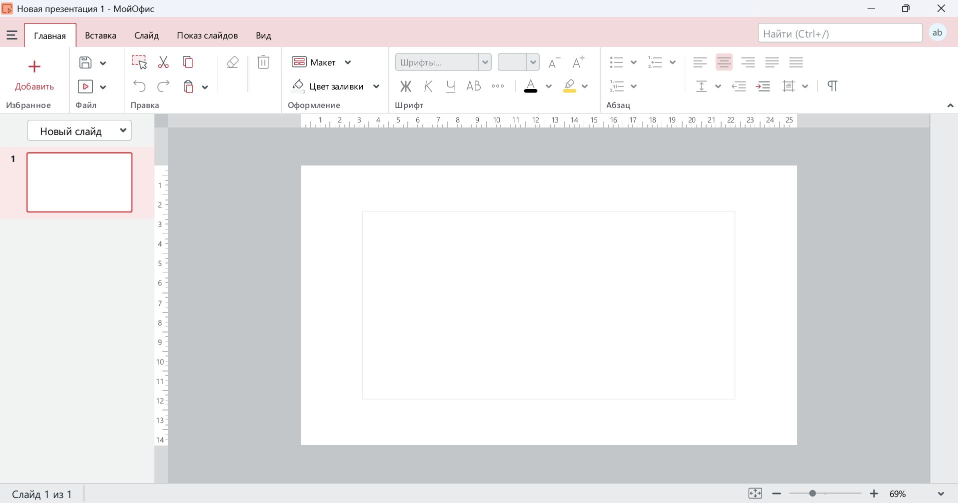
Task: Click the trash delete icon
Action: (263, 62)
